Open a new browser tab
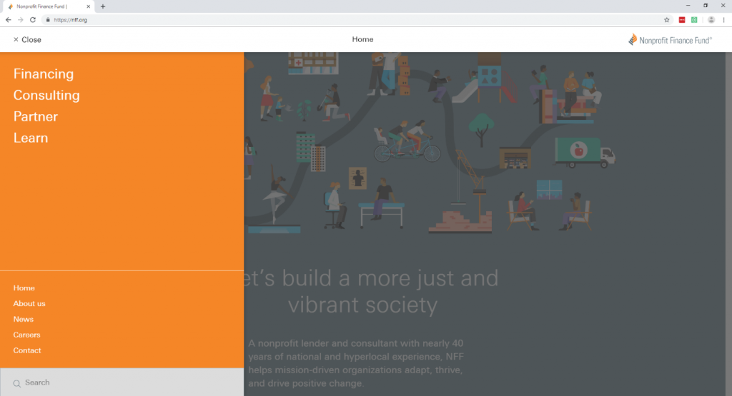Screen dimensions: 732x396 [103, 6]
